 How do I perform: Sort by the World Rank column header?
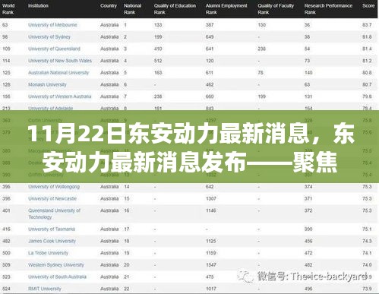pyautogui.click(x=8, y=9)
